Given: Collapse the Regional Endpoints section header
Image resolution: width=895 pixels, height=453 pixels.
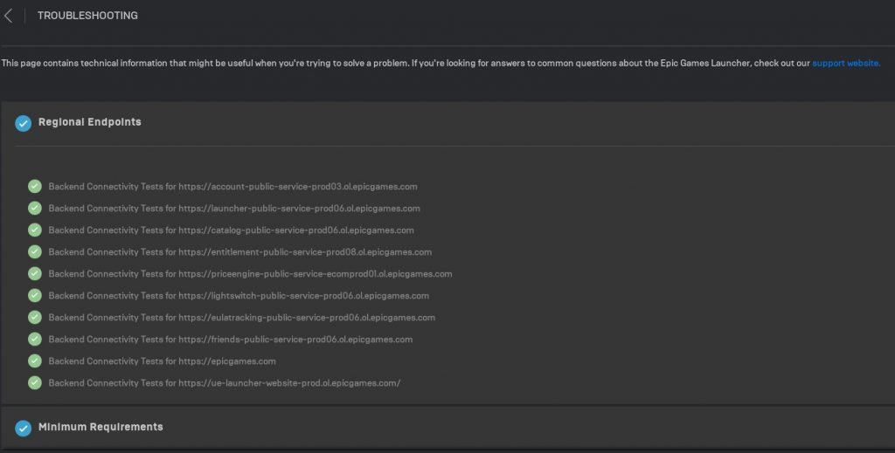Looking at the screenshot, I should [447, 123].
